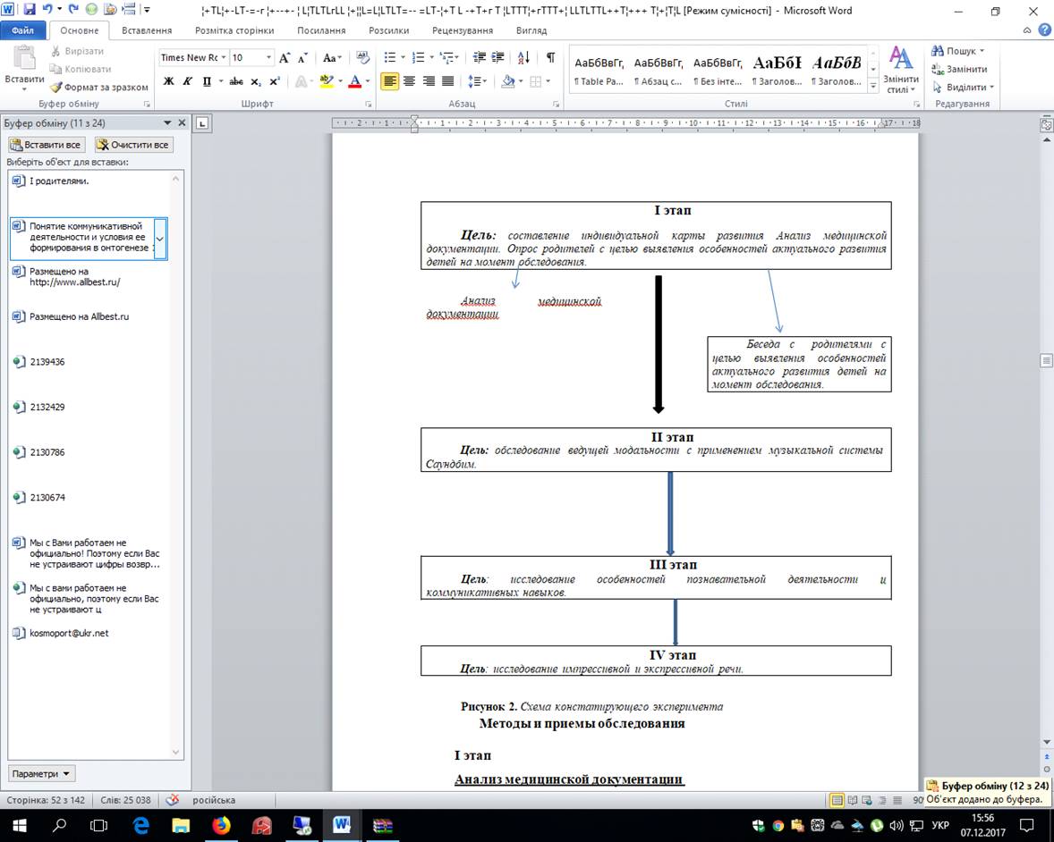
Task: Apply strikethrough formatting
Action: point(236,81)
